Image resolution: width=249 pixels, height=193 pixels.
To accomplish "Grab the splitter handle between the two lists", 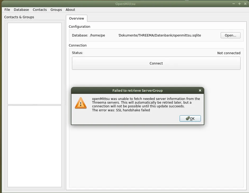I will pyautogui.click(x=34, y=105).
